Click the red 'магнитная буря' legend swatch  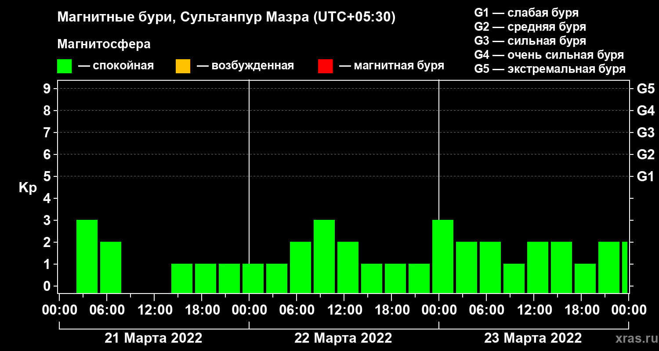[x=325, y=66]
